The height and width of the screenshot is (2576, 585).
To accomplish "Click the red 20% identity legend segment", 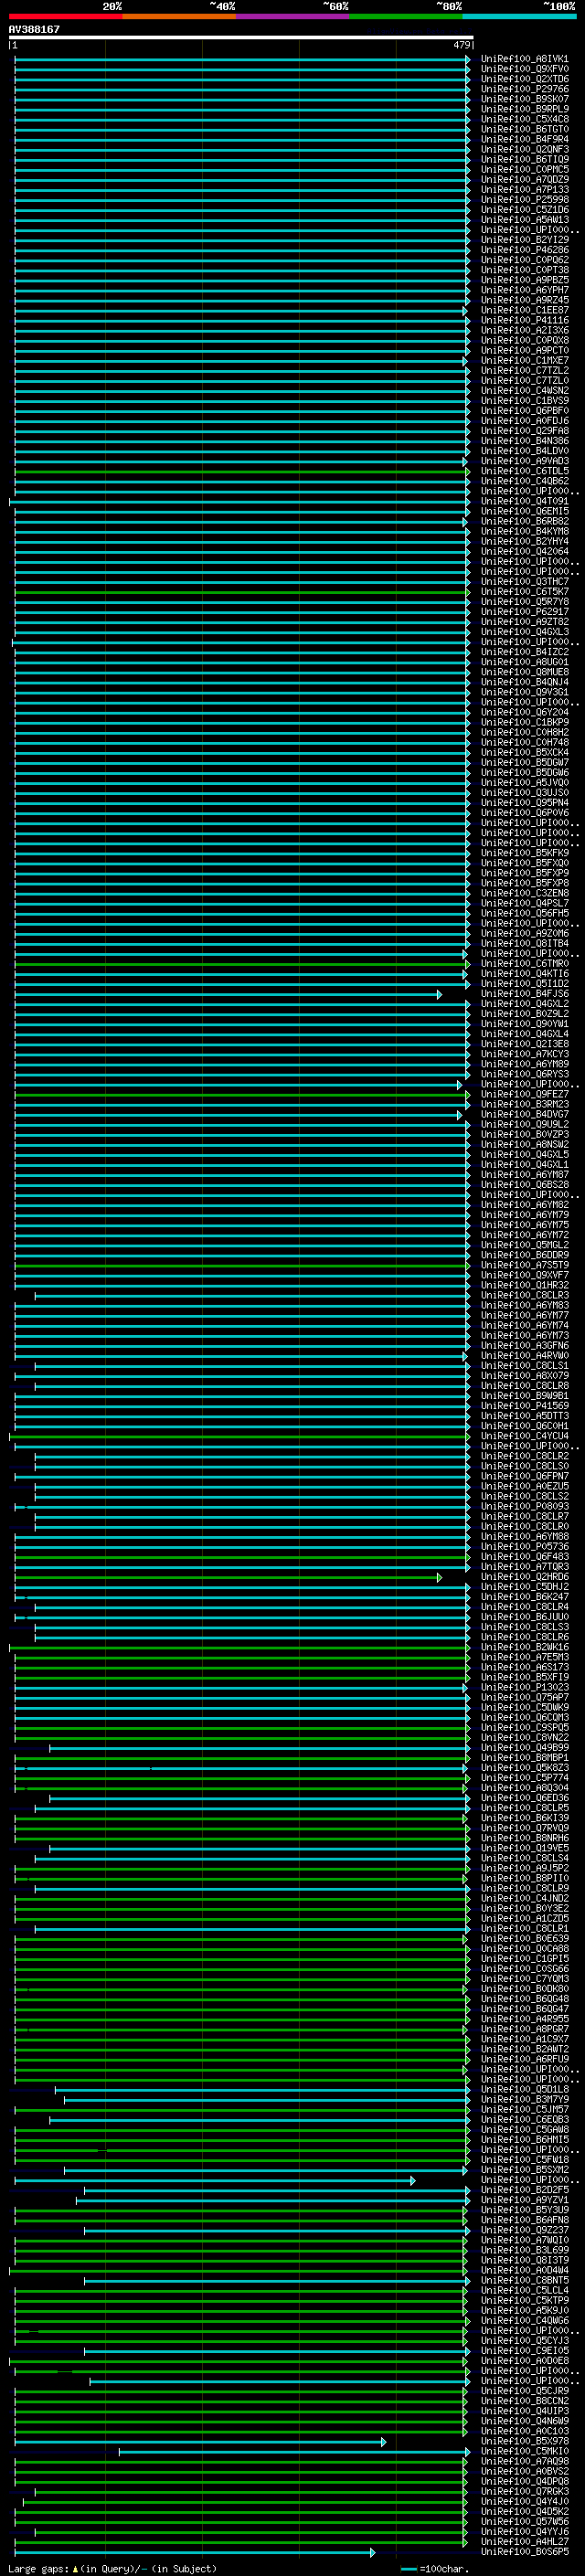I will 65,16.
